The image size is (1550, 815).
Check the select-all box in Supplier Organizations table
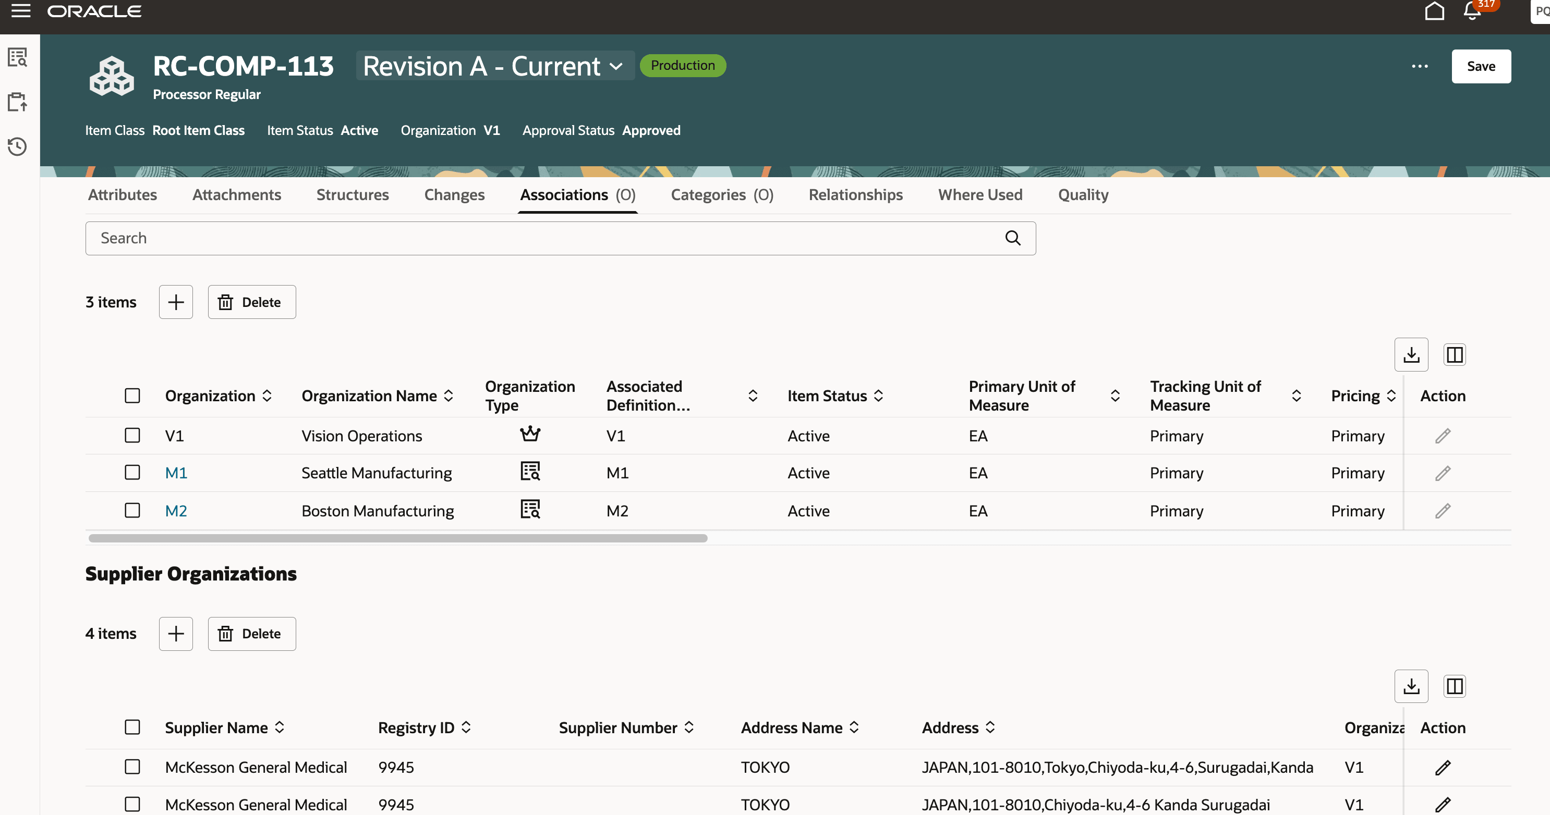[x=132, y=726]
